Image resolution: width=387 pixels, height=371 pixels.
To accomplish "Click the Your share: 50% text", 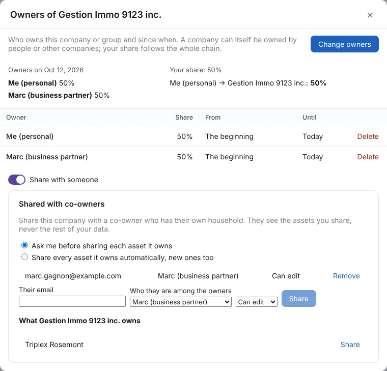I will pyautogui.click(x=196, y=70).
